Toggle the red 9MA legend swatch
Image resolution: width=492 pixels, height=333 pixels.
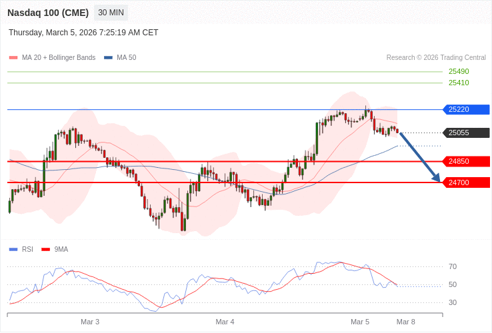(x=45, y=250)
